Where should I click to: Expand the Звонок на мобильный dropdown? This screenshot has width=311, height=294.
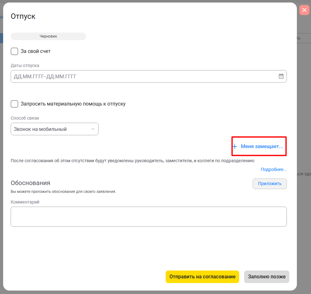coord(54,129)
